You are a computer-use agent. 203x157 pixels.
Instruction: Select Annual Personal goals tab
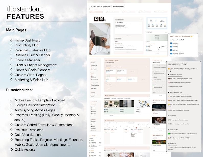click(120, 99)
